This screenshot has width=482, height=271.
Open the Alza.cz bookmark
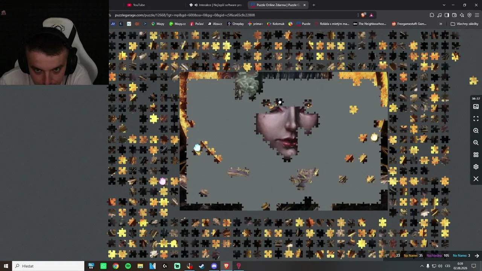tap(215, 24)
